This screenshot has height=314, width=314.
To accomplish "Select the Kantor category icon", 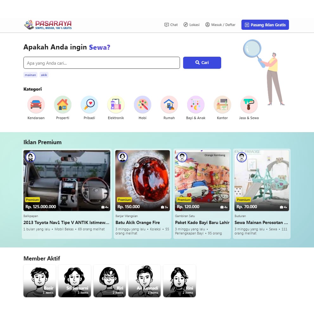I will [222, 104].
